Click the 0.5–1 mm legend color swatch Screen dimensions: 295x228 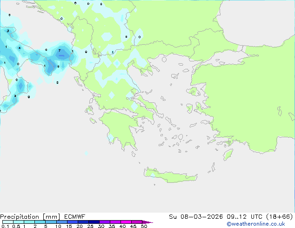pyautogui.click(x=19, y=222)
